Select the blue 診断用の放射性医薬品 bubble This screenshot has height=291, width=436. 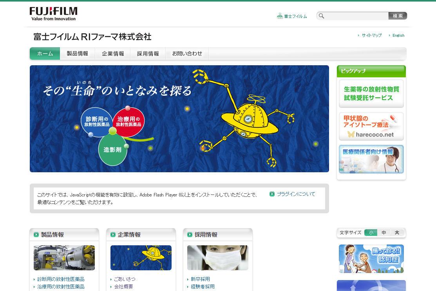tap(96, 121)
